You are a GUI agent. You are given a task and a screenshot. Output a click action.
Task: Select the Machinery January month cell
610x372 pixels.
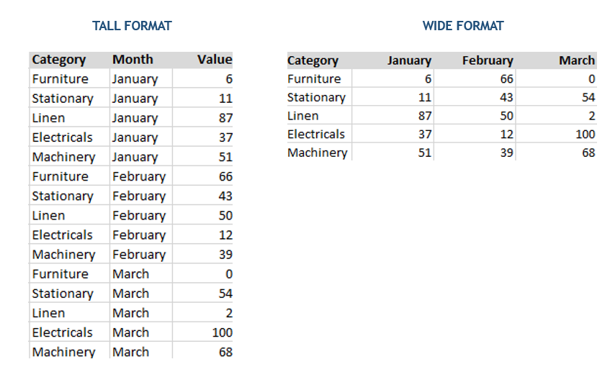tap(135, 157)
